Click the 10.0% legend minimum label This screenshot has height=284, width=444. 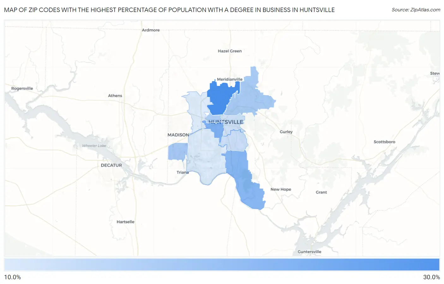[x=13, y=277]
